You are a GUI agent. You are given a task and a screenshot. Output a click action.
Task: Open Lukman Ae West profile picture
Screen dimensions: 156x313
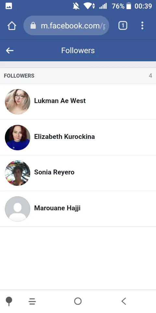[x=18, y=102]
